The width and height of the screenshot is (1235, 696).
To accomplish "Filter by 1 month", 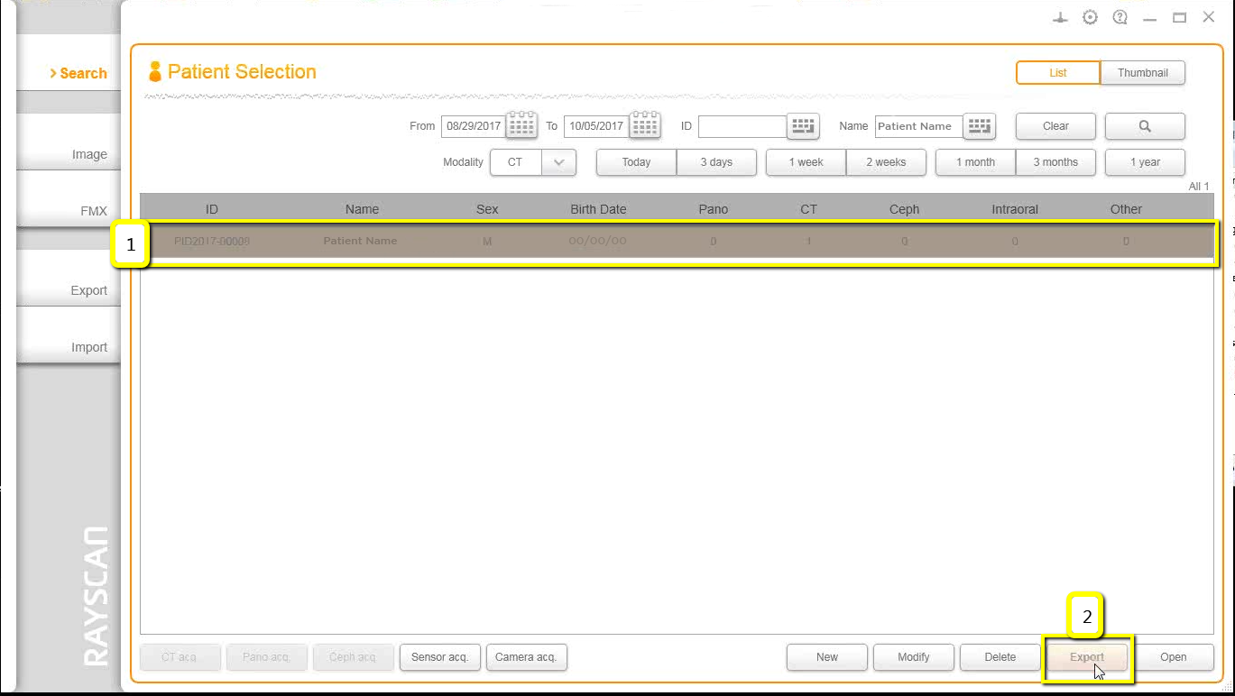I will point(975,162).
